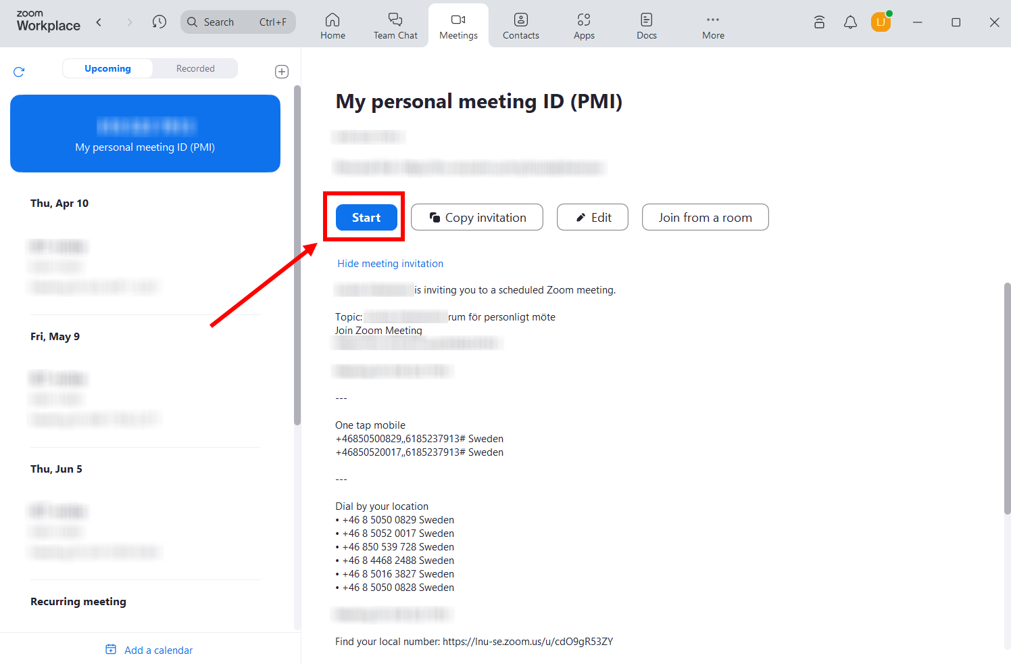This screenshot has width=1011, height=664.
Task: Click the meeting list scrollbar
Action: point(297,256)
